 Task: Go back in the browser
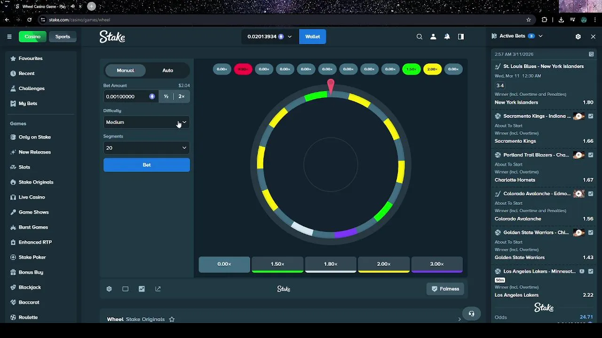(x=7, y=20)
